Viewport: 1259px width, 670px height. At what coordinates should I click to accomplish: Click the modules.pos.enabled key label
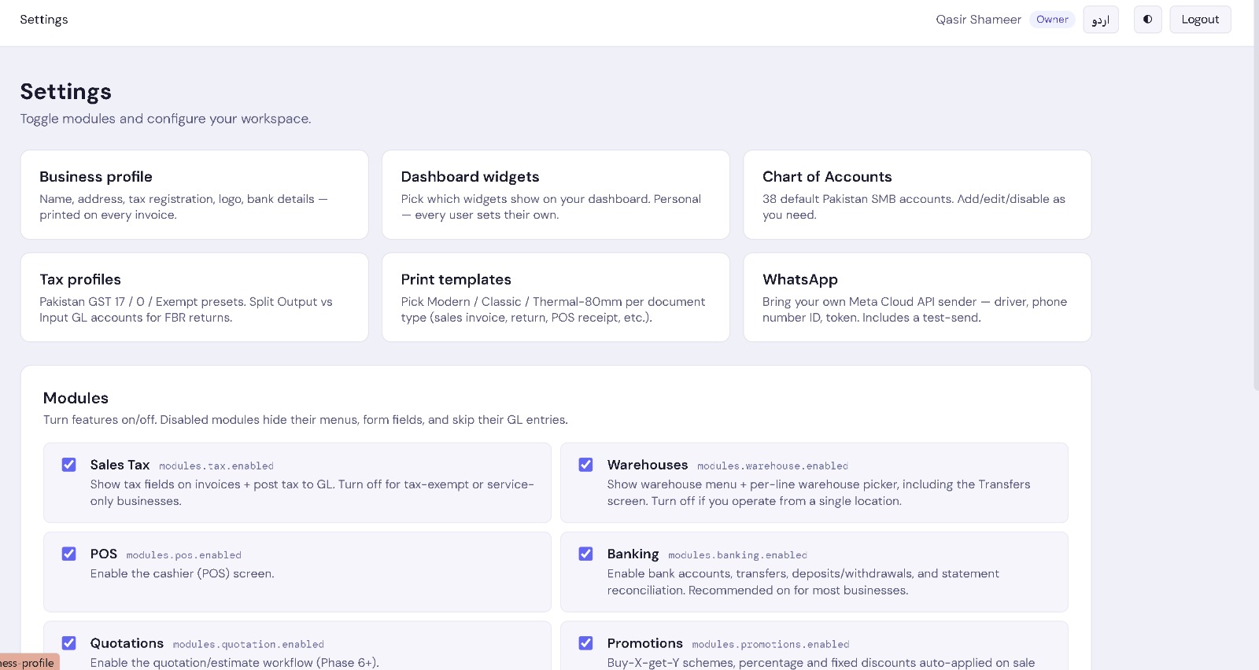coord(184,555)
